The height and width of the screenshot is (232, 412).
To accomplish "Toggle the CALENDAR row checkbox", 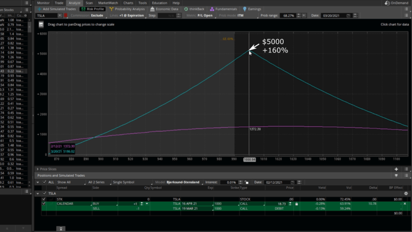I will pos(44,203).
